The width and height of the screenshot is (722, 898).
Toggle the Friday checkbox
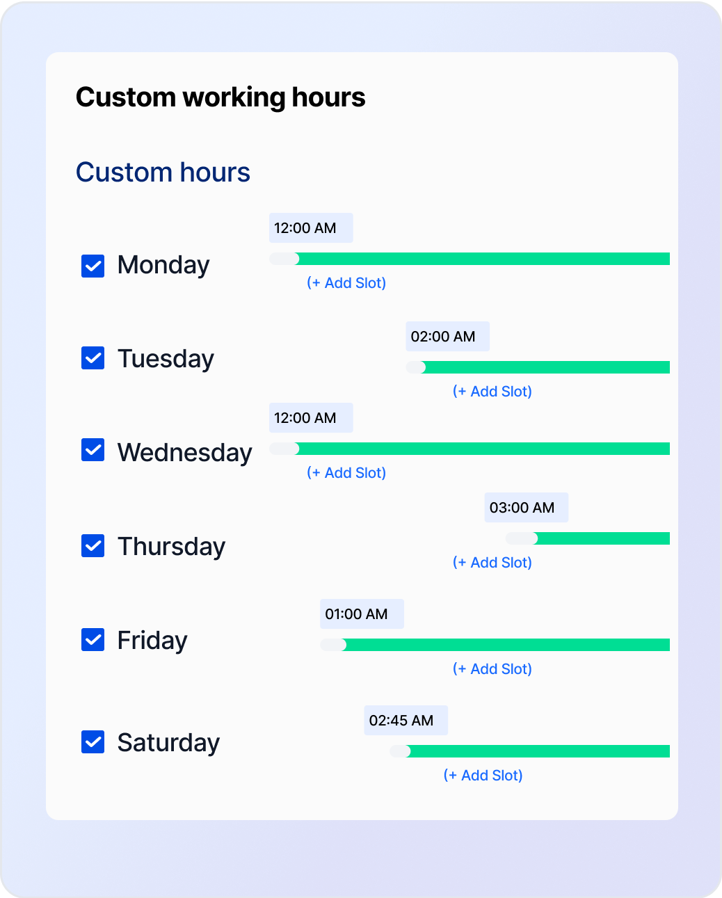[93, 640]
